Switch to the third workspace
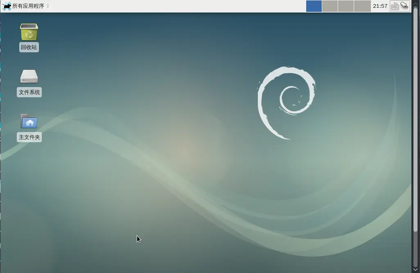Screen dimensions: 420x273 (346, 6)
